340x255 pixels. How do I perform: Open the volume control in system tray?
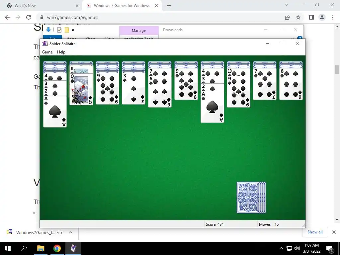[x=297, y=248]
